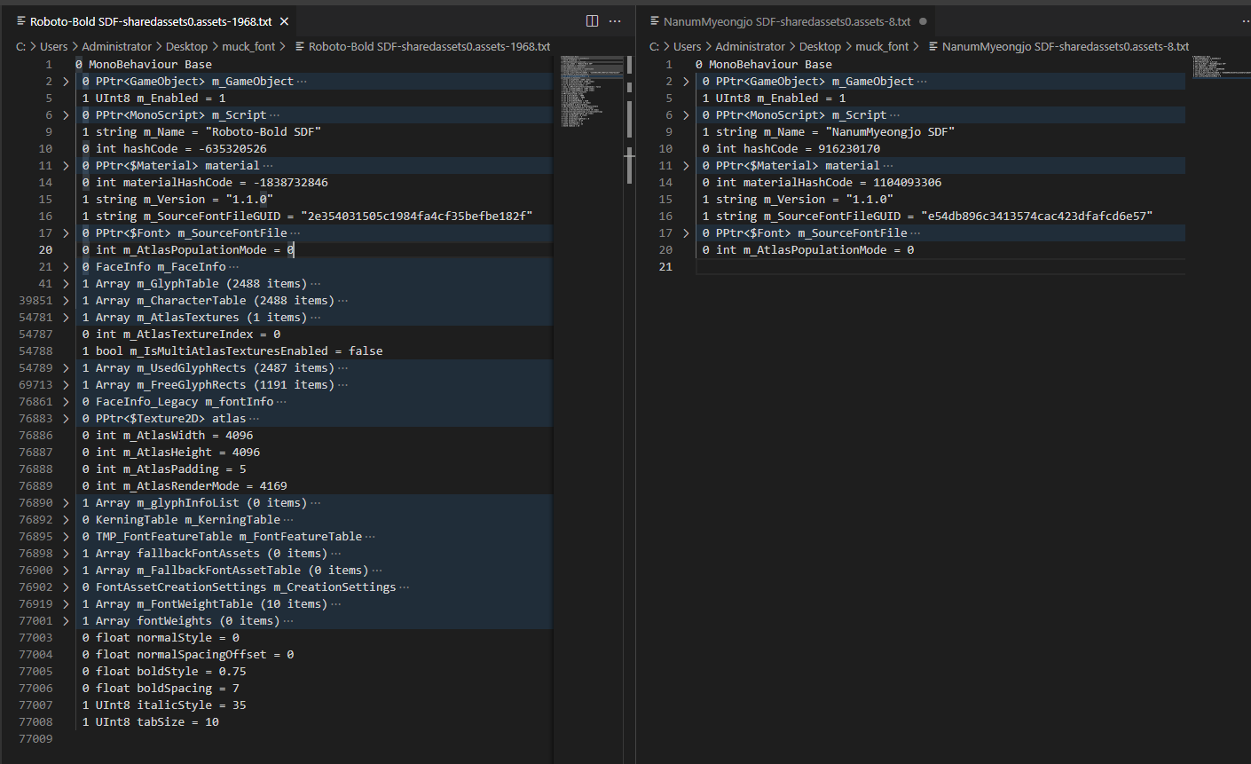Expand the m_glyphInfoList array fold
Viewport: 1251px width, 764px height.
66,503
